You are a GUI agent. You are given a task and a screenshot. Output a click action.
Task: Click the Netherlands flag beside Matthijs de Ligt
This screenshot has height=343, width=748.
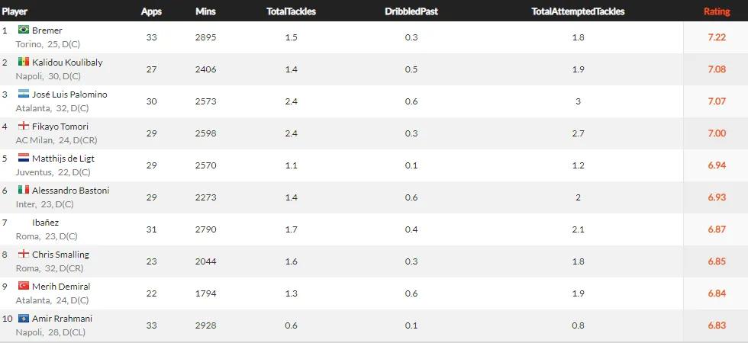click(23, 158)
